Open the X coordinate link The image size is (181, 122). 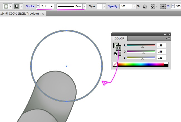point(168,6)
